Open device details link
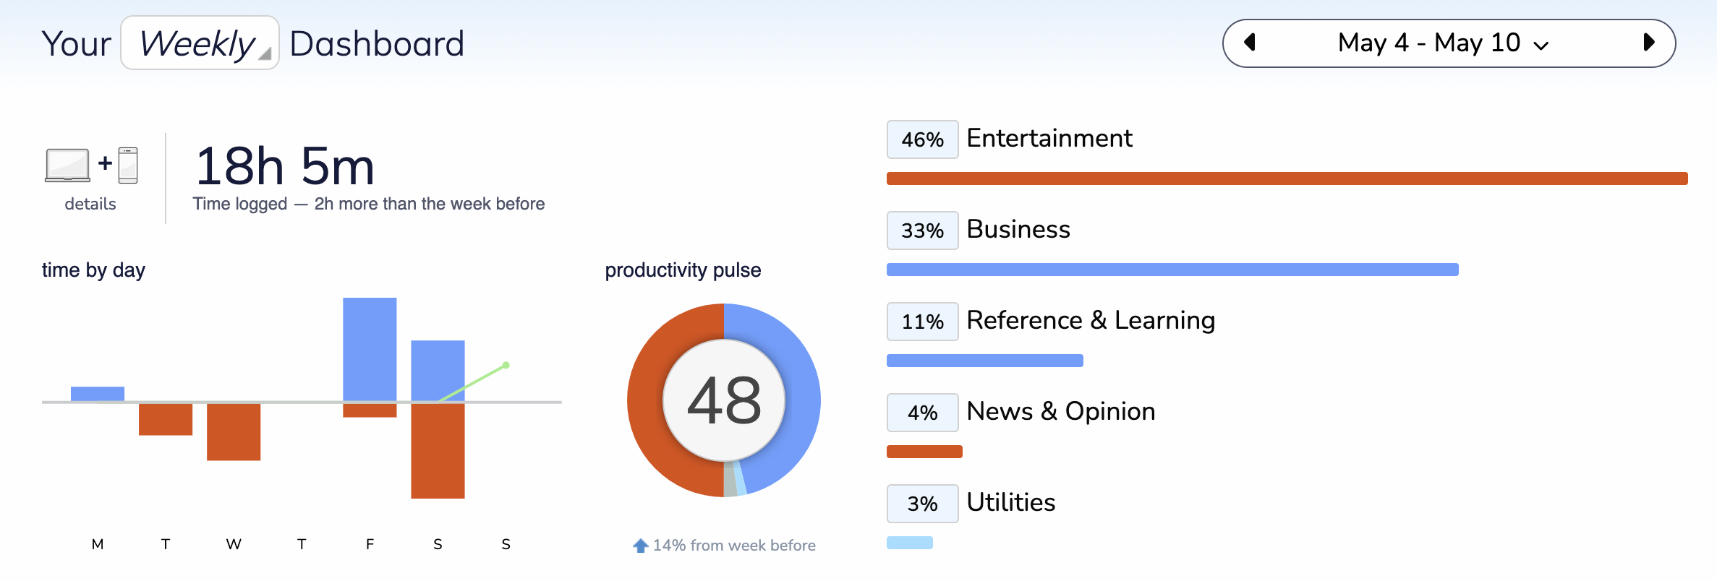Screen dimensions: 1717x581 90,204
